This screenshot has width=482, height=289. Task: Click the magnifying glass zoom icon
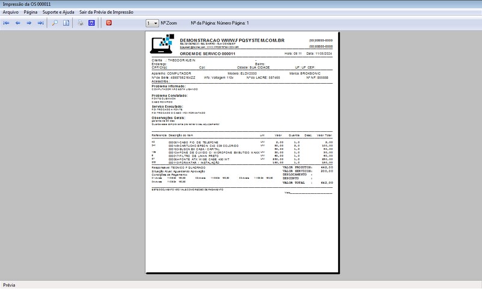pos(55,23)
